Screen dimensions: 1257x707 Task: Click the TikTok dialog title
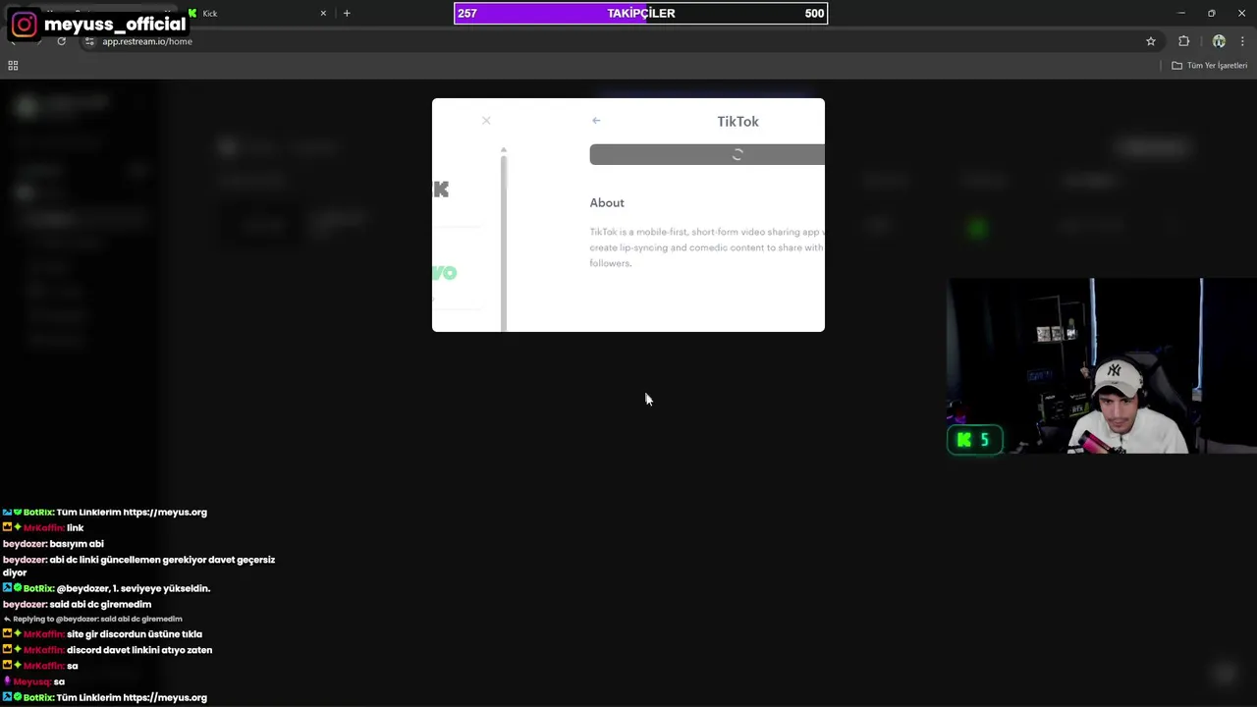(x=738, y=122)
